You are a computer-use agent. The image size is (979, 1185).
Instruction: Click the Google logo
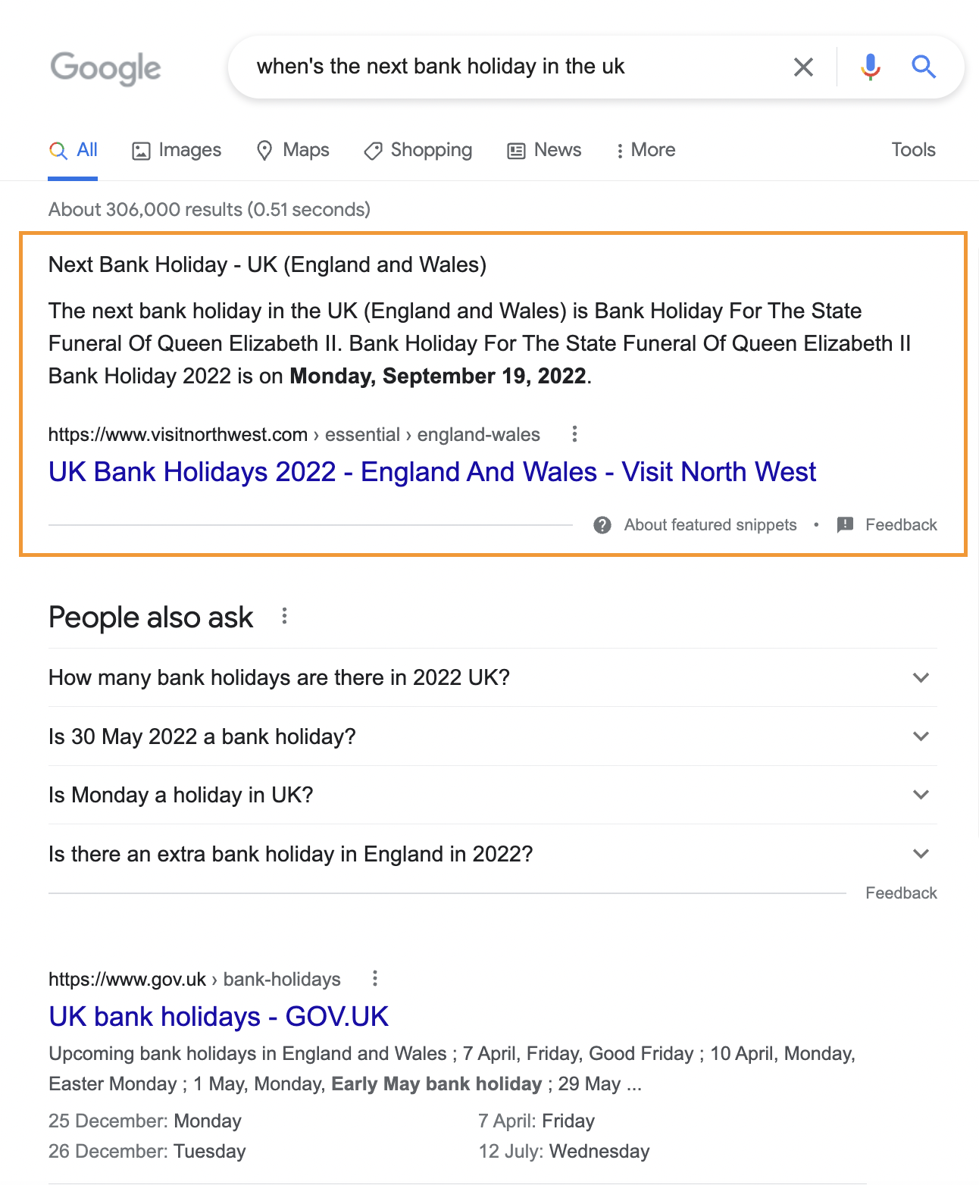(x=105, y=68)
